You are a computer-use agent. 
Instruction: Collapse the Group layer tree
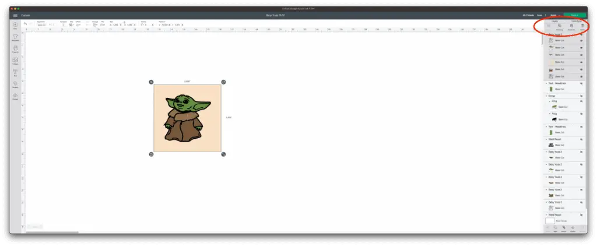tap(547, 96)
